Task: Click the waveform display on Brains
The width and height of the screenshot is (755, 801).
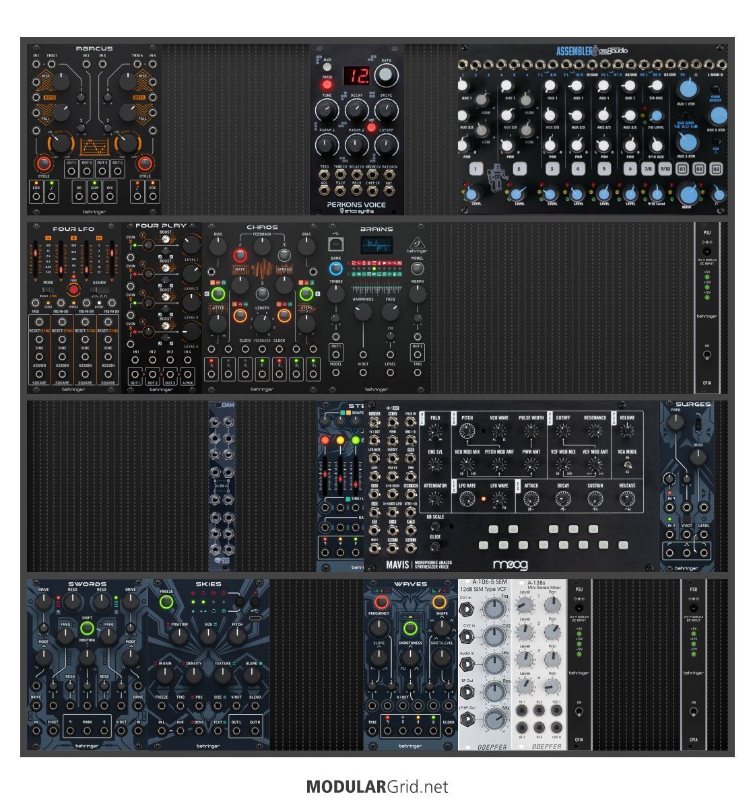Action: coord(376,245)
